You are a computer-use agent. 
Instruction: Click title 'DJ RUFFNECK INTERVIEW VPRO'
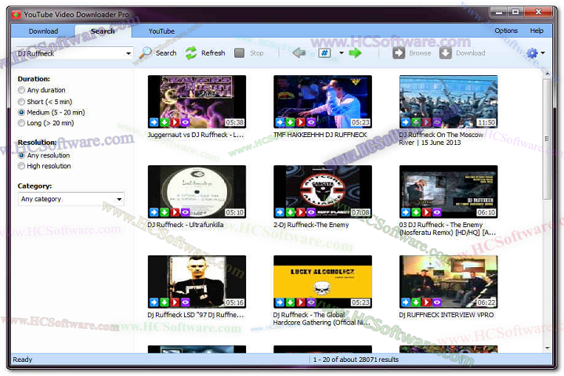[x=446, y=315]
